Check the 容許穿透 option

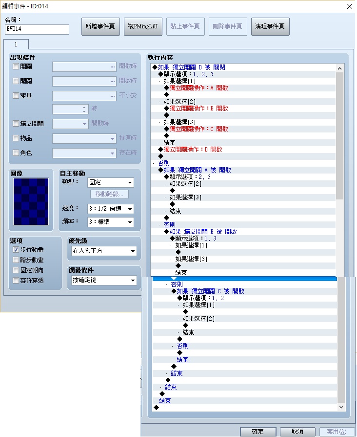tap(16, 281)
